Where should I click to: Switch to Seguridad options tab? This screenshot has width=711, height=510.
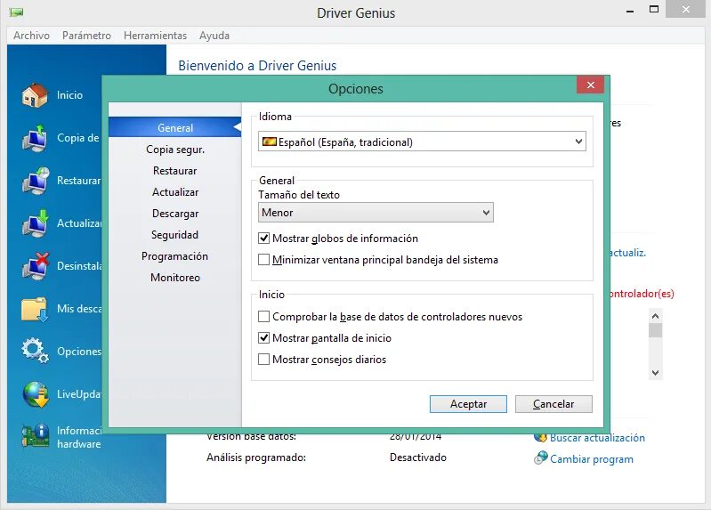click(x=175, y=235)
